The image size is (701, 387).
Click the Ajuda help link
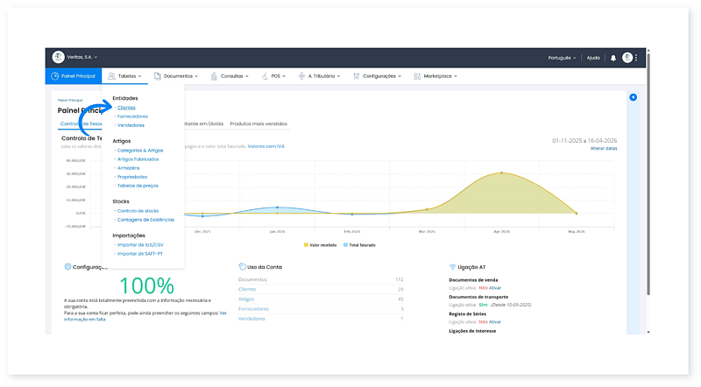point(593,58)
